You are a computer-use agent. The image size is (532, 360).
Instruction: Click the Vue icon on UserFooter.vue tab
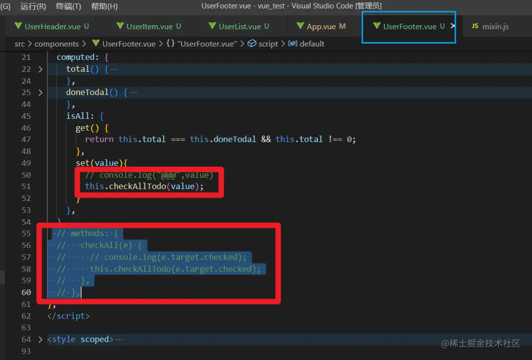point(377,26)
